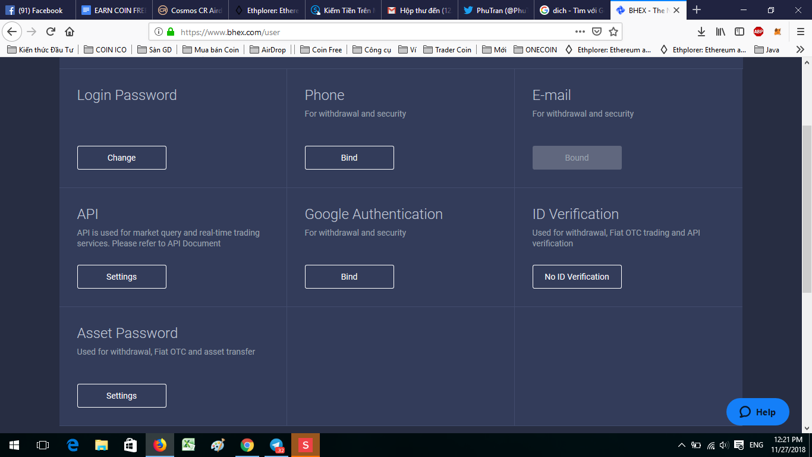812x457 pixels.
Task: Switch to the Google dich search tab
Action: [x=572, y=10]
